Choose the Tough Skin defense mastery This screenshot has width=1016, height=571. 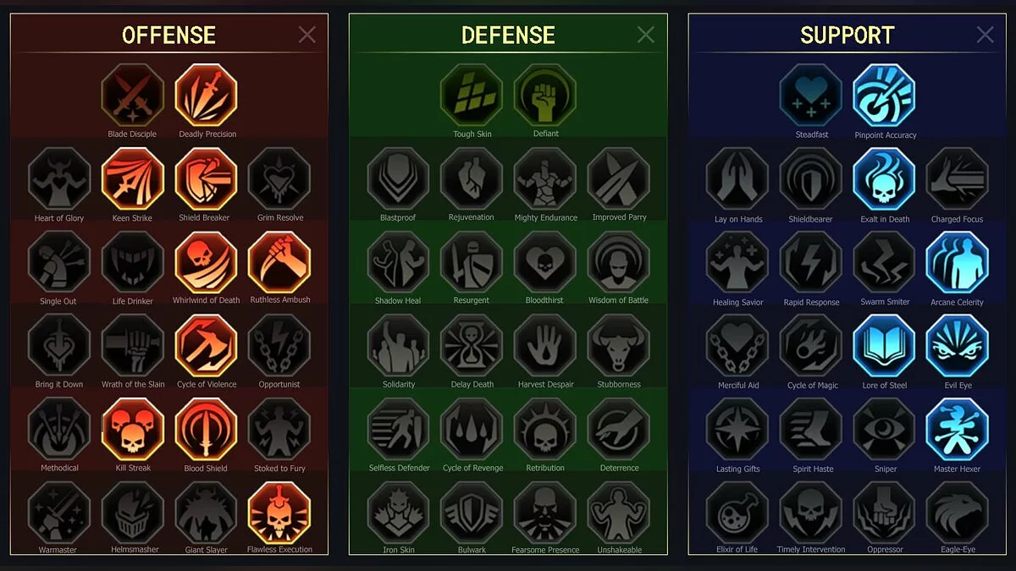(x=472, y=95)
